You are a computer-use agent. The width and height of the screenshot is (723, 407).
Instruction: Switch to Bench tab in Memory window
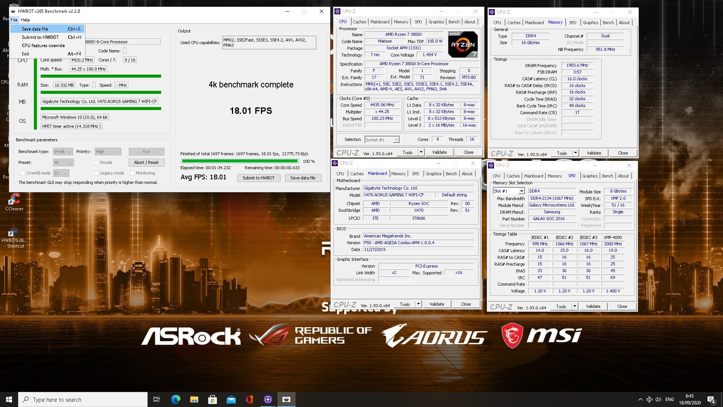[x=608, y=23]
